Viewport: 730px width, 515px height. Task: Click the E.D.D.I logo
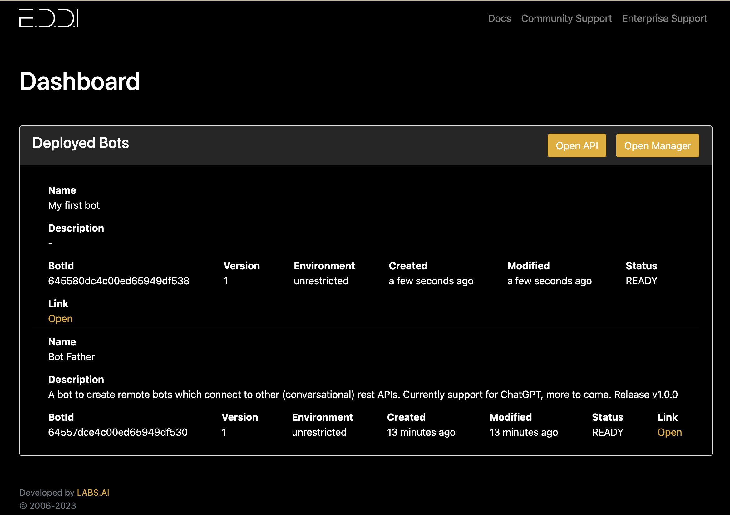pos(49,18)
